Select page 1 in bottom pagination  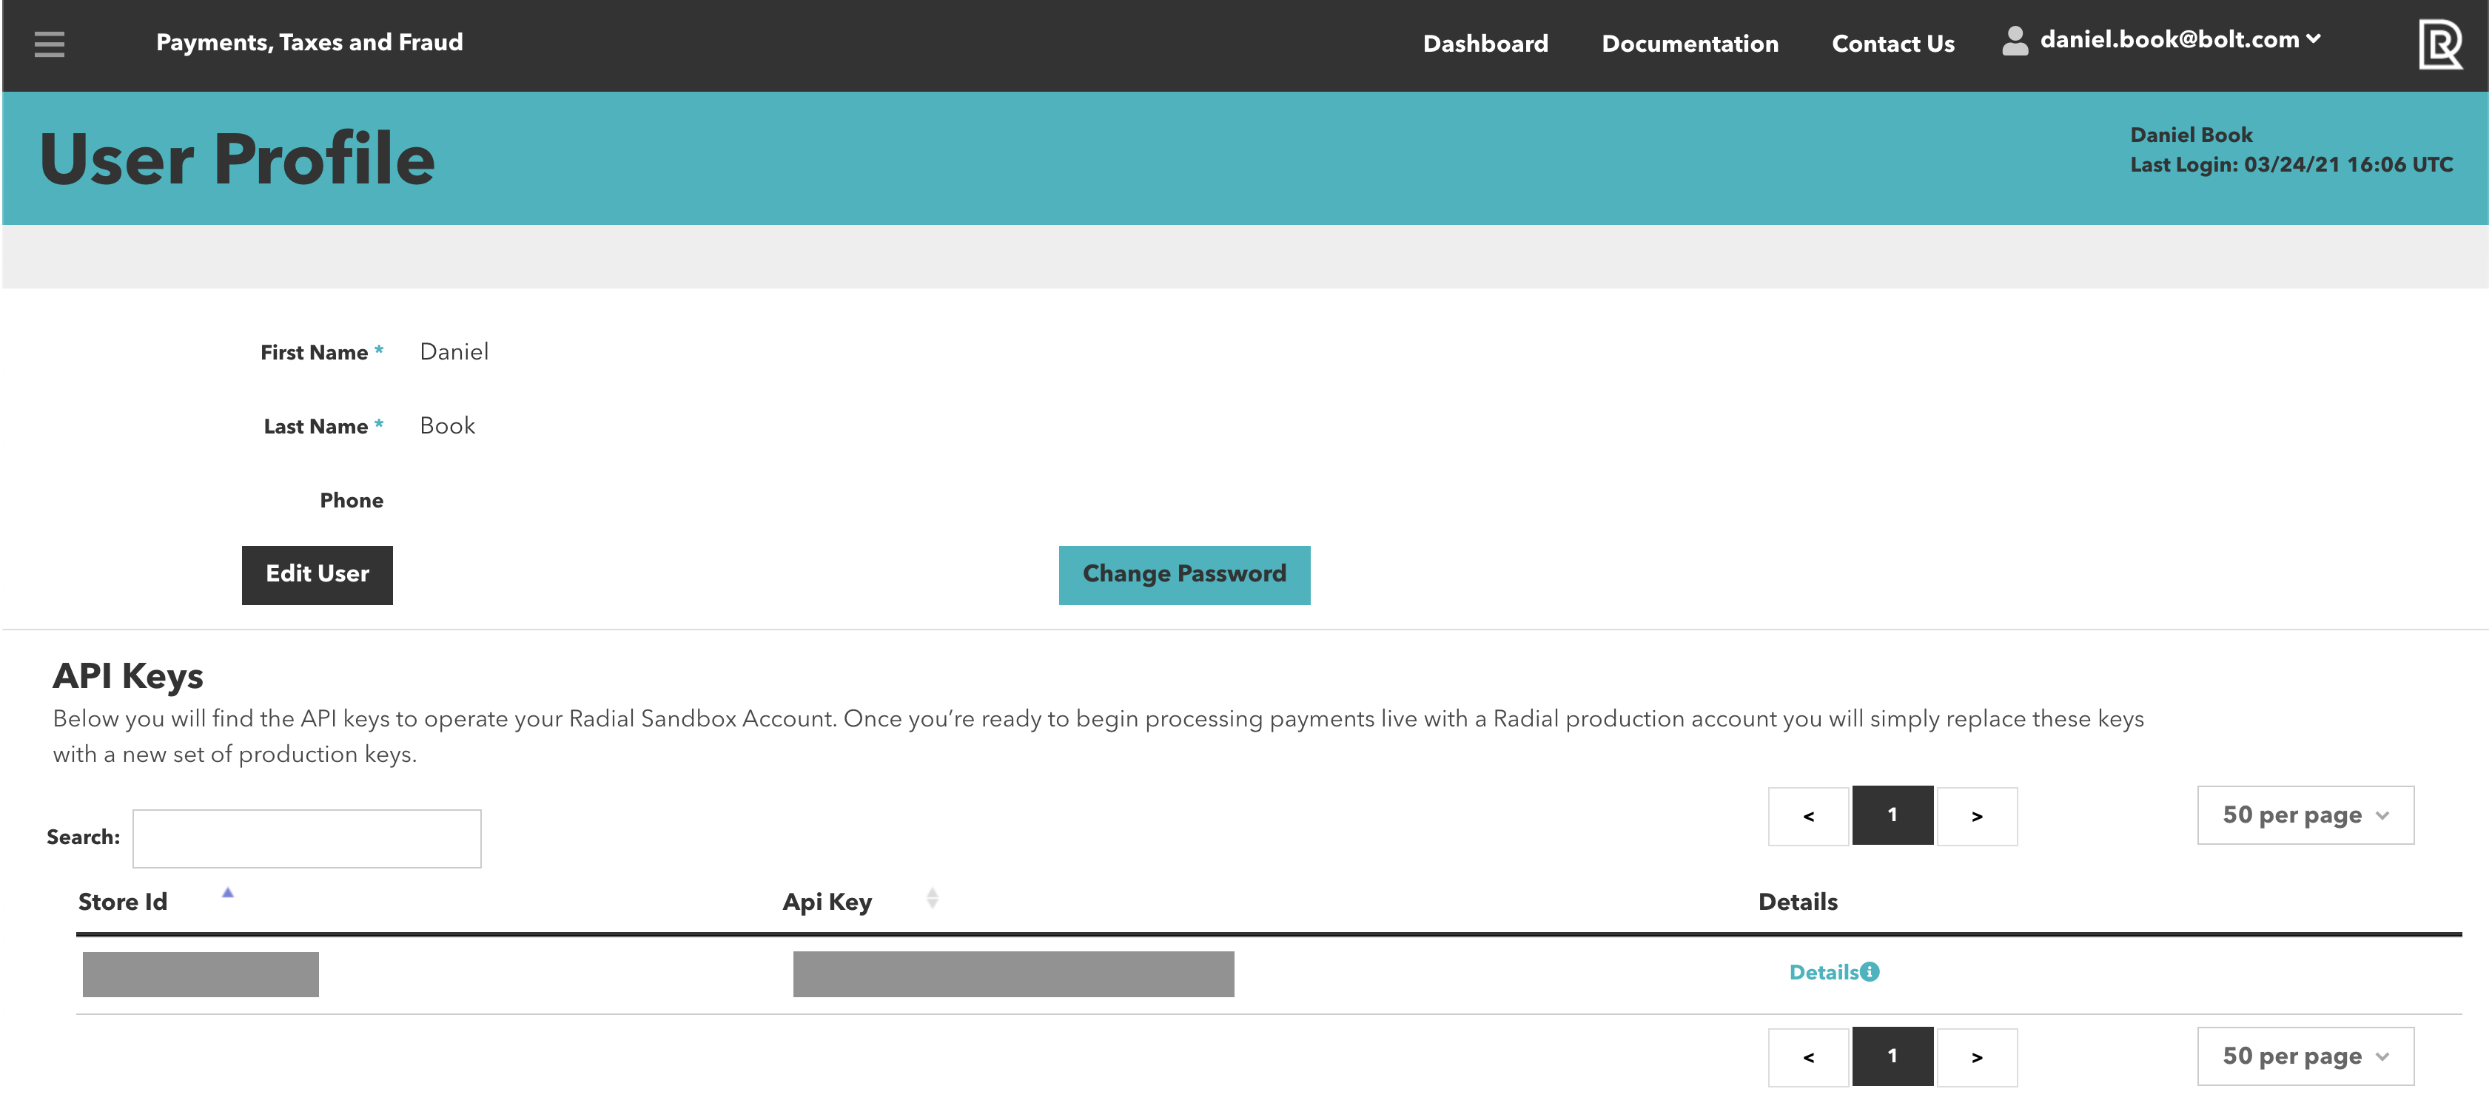[1892, 1056]
